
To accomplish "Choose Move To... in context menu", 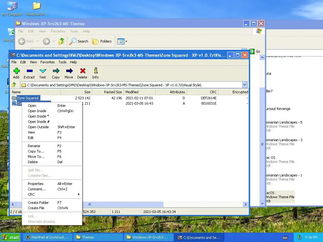I will [x=52, y=157].
